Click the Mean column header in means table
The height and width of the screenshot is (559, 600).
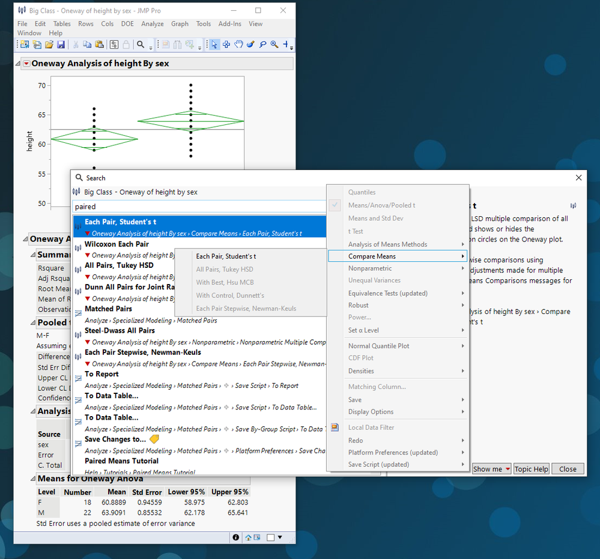tap(117, 492)
